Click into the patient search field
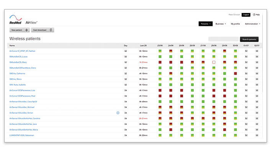This screenshot has width=270, height=152. [224, 39]
